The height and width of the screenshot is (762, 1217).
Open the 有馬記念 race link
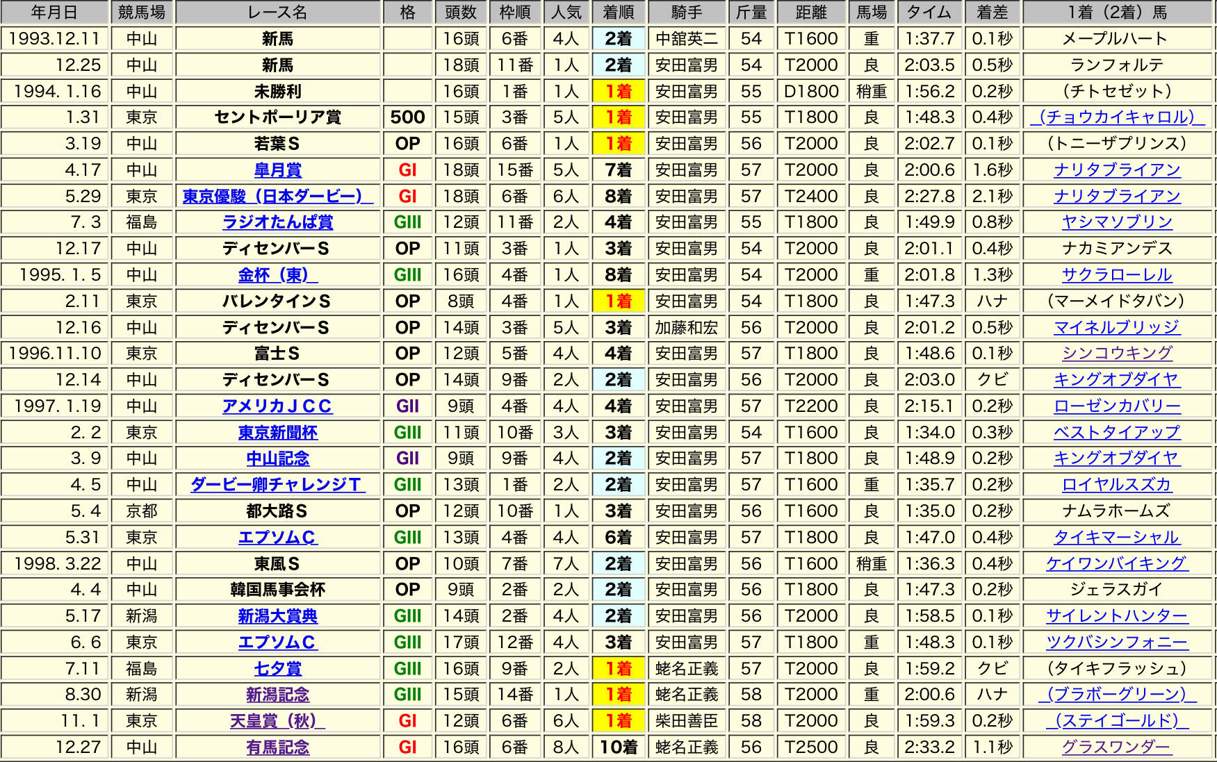coord(277,747)
